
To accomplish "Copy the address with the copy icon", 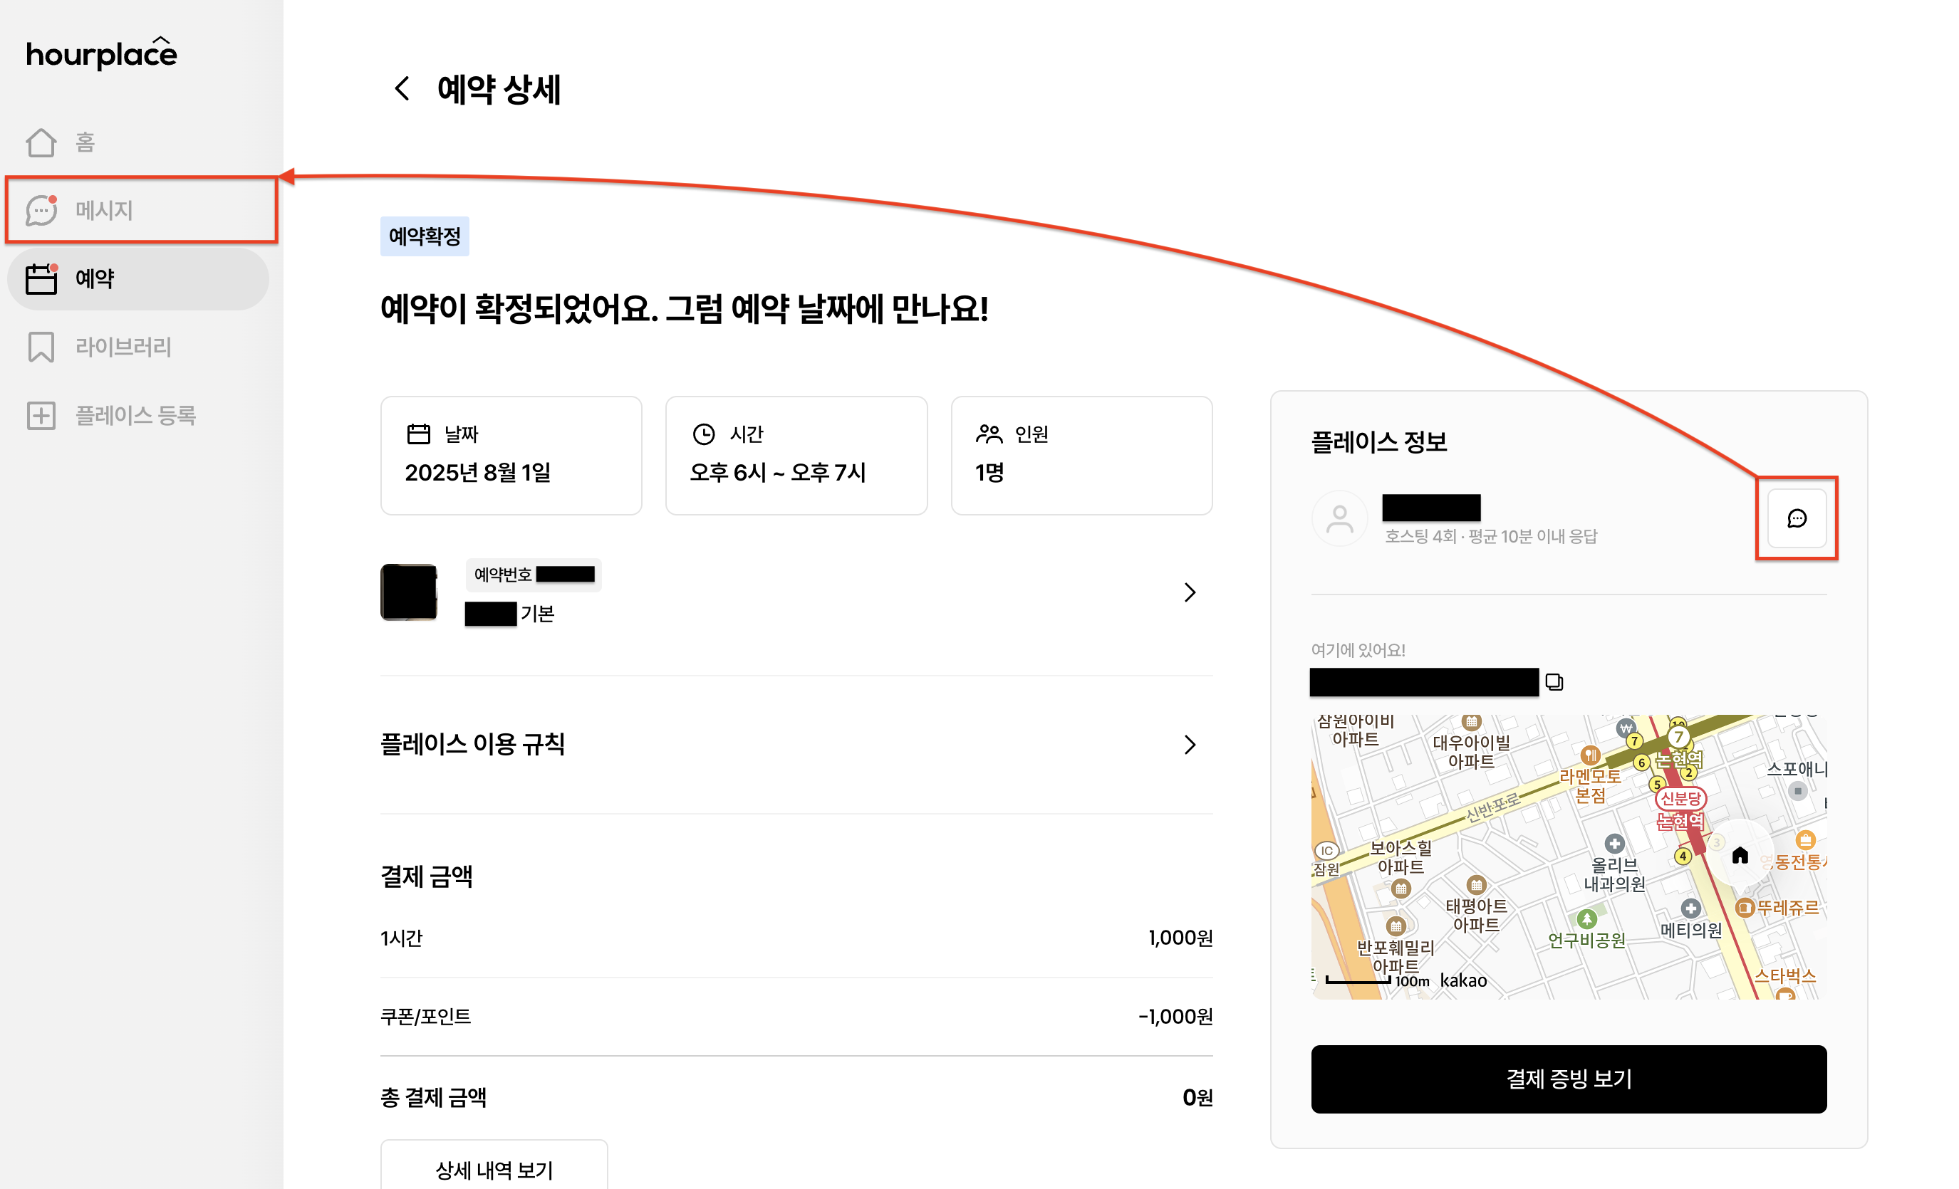I will point(1554,682).
